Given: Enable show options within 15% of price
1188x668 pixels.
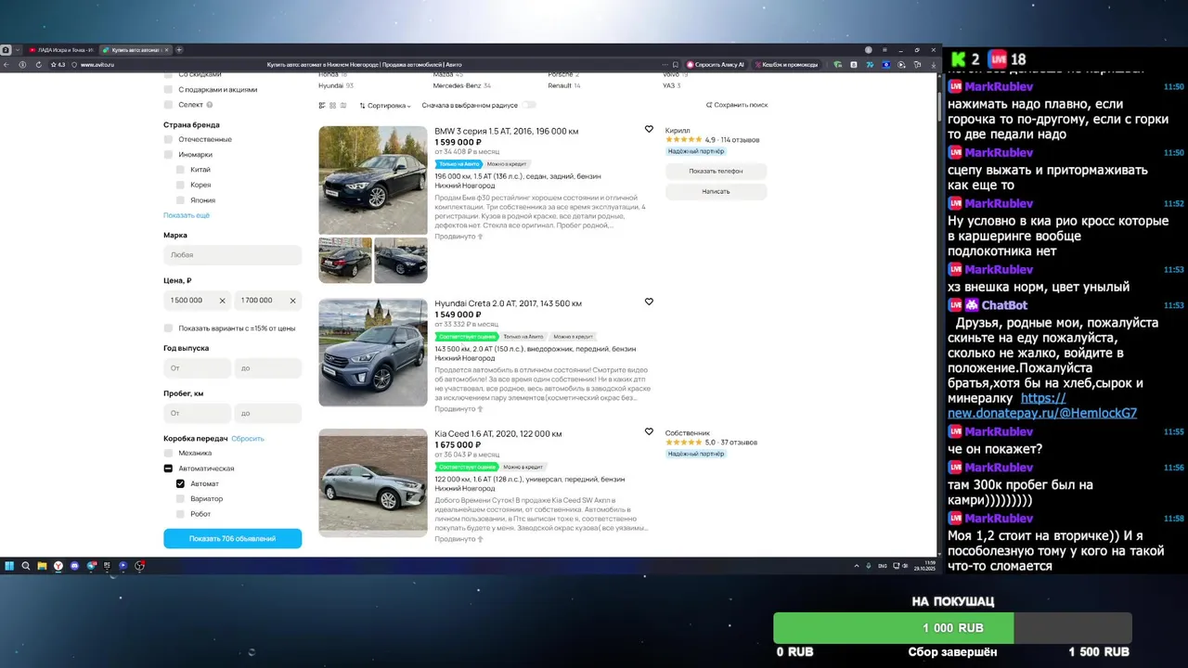Looking at the screenshot, I should (x=168, y=328).
